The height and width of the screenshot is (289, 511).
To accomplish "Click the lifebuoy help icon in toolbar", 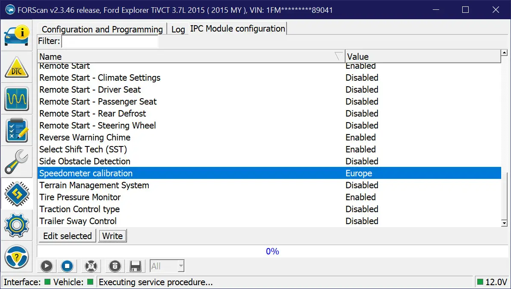I will pos(91,266).
